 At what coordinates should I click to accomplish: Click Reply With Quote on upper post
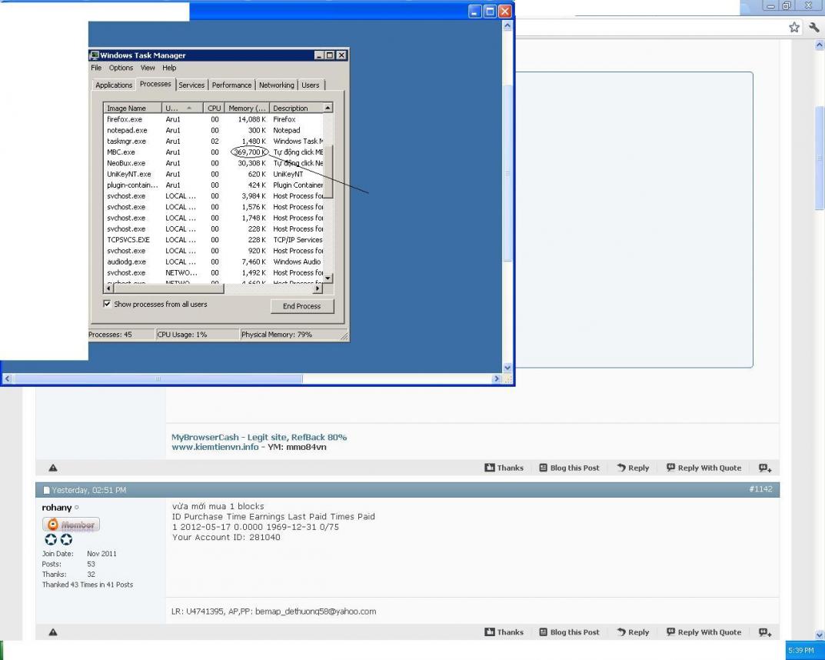point(704,468)
